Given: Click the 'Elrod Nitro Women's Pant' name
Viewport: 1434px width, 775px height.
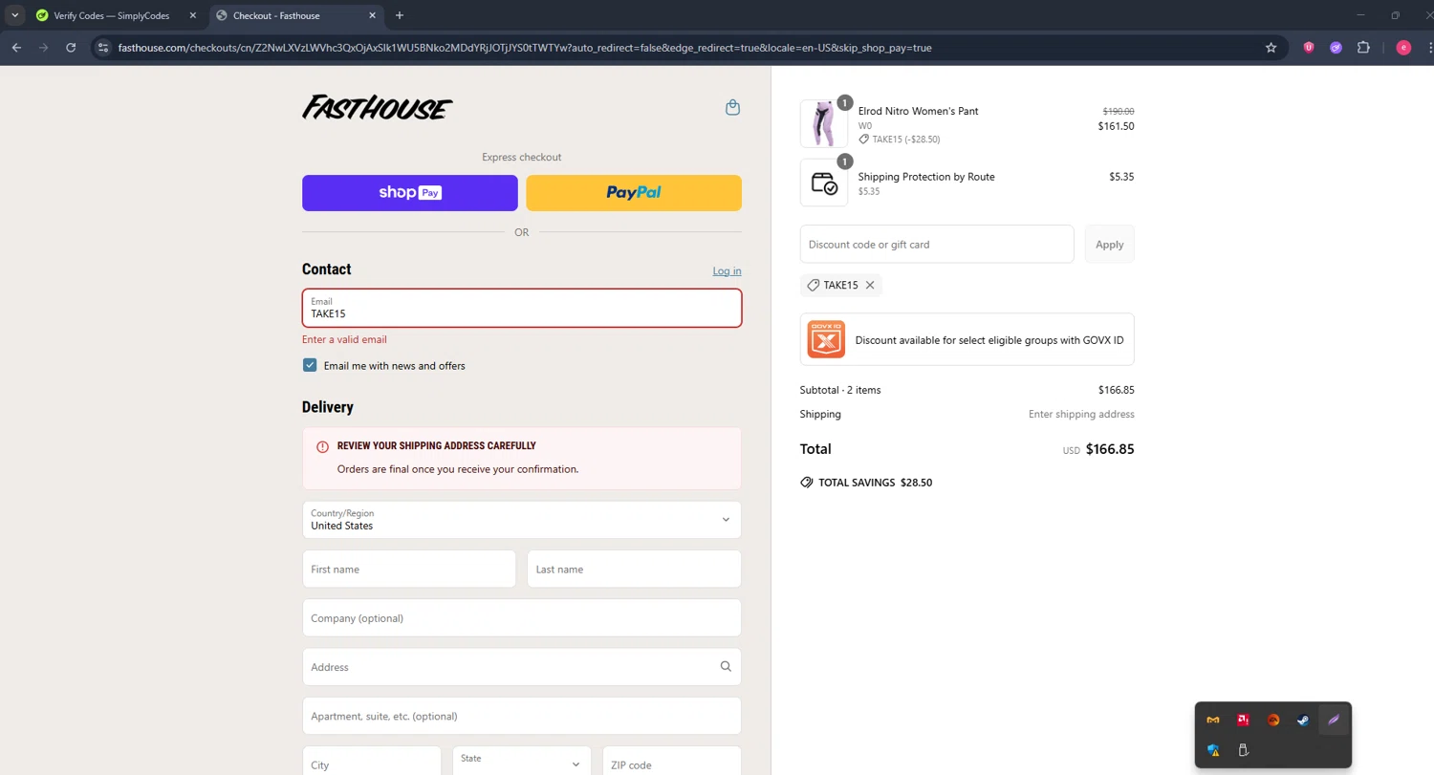Looking at the screenshot, I should click(918, 111).
